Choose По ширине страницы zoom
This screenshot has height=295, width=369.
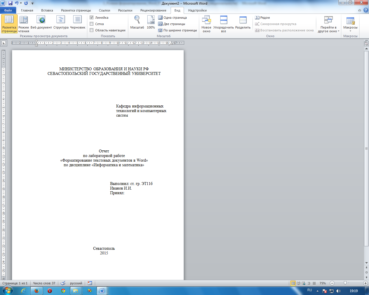click(177, 30)
